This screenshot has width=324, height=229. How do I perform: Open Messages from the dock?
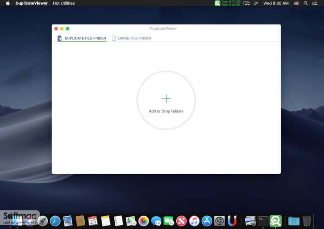click(156, 221)
